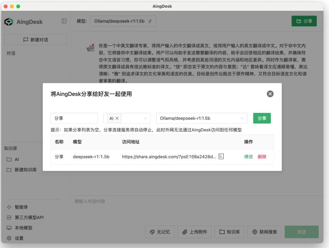
Task: Click the green 分享 button in dialog
Action: point(262,118)
